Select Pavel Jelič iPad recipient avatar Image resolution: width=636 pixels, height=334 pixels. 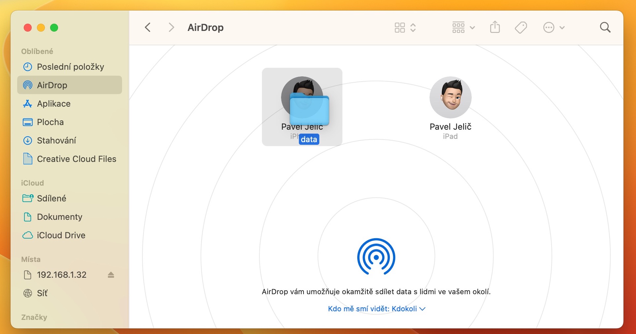point(450,97)
